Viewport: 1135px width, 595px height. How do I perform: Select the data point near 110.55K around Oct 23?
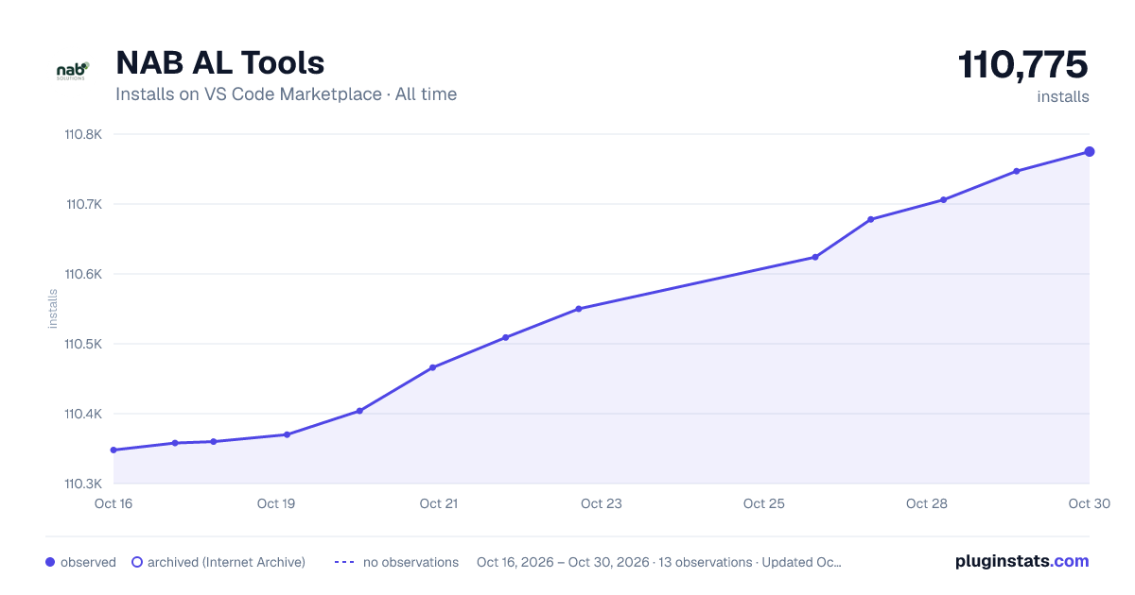578,309
